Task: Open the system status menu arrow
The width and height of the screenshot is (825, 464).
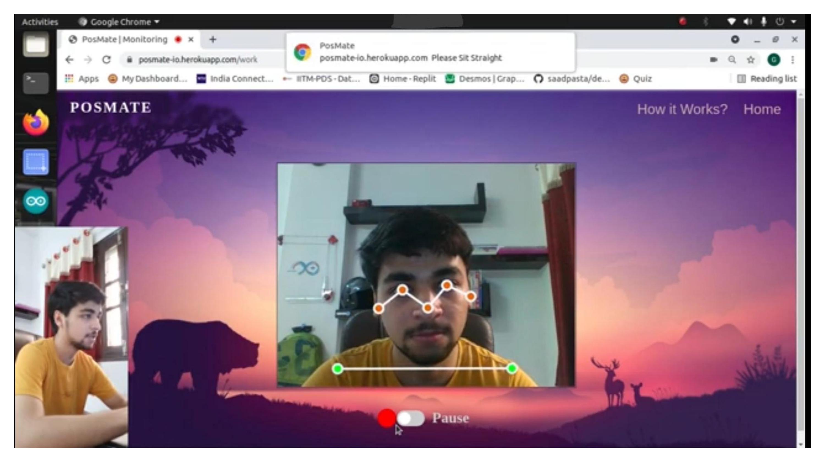Action: coord(794,22)
